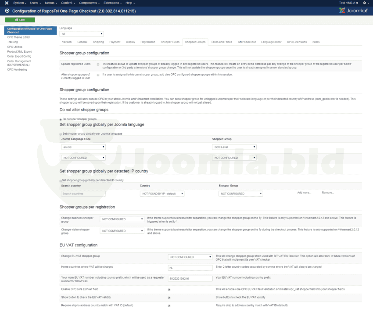Screen dimensions: 373x327
Task: Enable the Update registered users checkbox
Action: click(98, 64)
